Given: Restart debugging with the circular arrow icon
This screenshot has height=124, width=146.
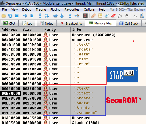Looking at the screenshot, I should coord(10,16).
